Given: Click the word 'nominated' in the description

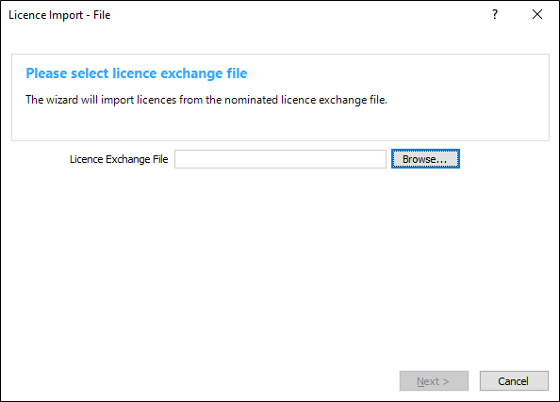Looking at the screenshot, I should click(x=251, y=100).
